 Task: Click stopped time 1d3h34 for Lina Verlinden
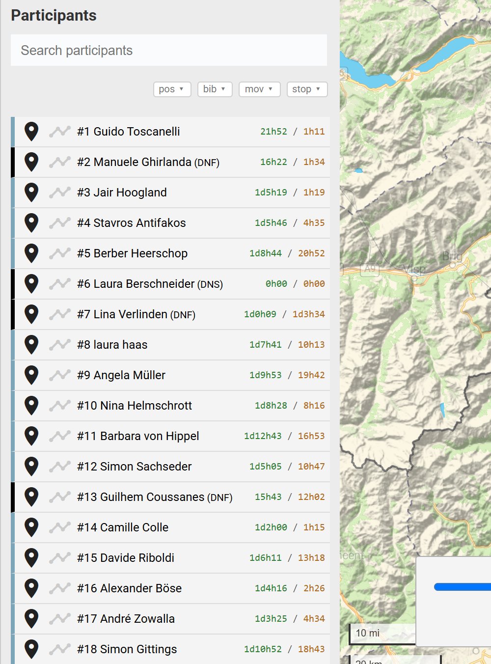(309, 314)
